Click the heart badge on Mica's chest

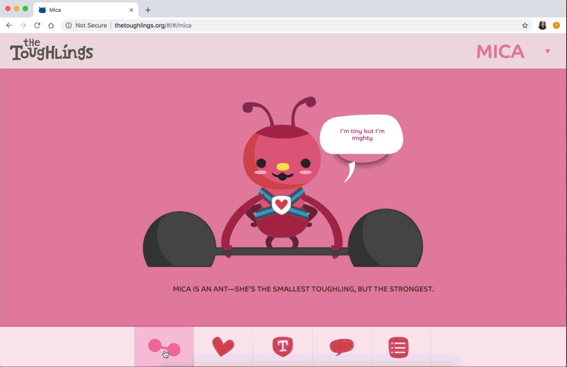(281, 205)
